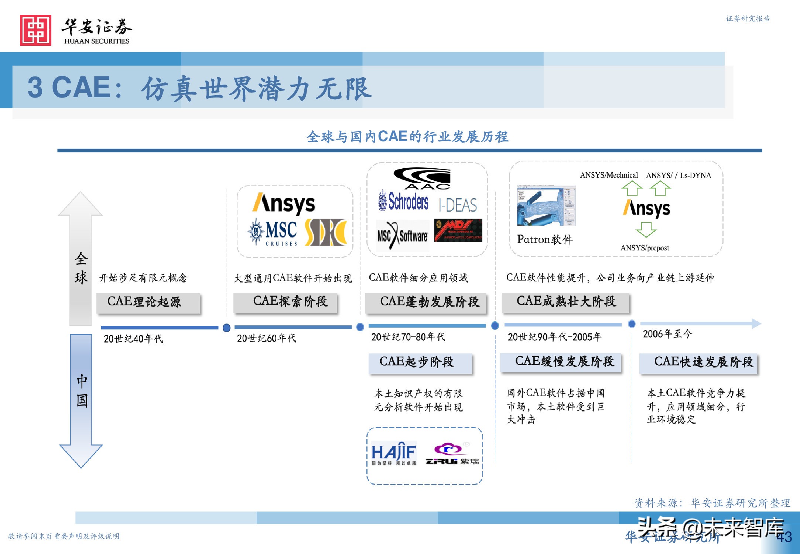Viewport: 800px width, 554px height.
Task: Click the ZiRUi 紫瑞 logo
Action: (x=452, y=454)
